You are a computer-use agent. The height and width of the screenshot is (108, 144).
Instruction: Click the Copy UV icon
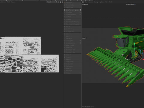(64, 55)
